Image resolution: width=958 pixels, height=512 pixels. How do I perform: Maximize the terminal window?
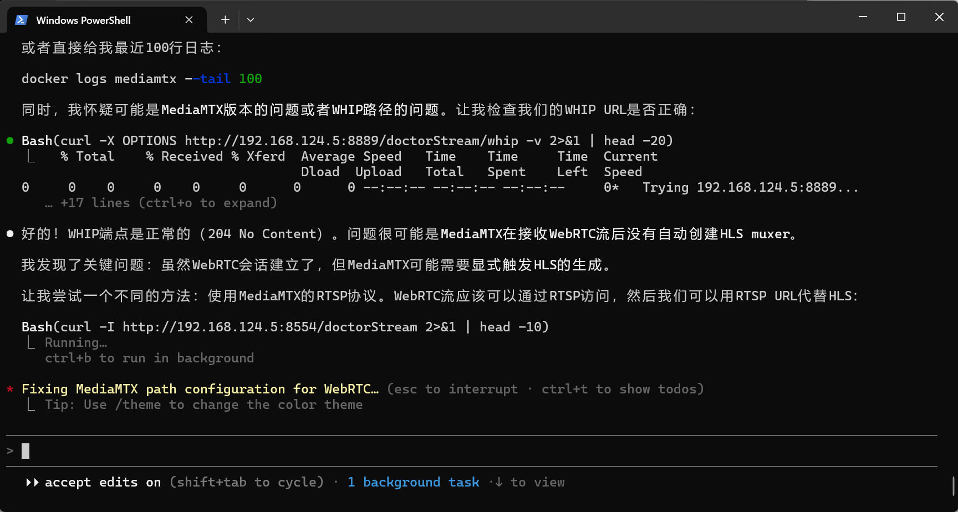pyautogui.click(x=901, y=17)
